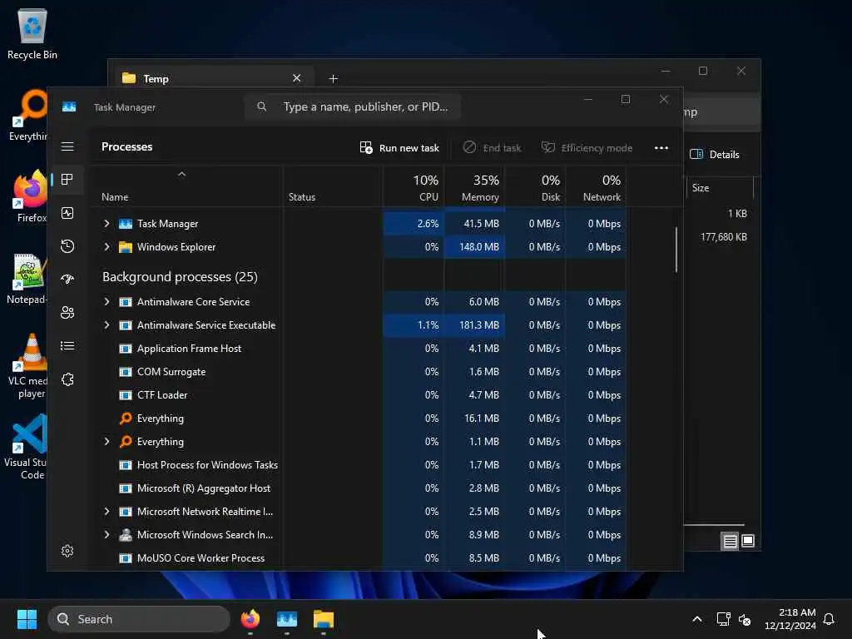Click the Microsoft Windows Search Indexer icon
852x639 pixels.
[x=126, y=535]
